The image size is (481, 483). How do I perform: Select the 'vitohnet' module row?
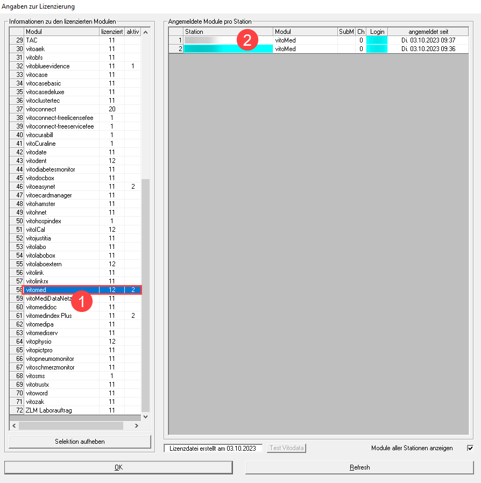coord(75,212)
